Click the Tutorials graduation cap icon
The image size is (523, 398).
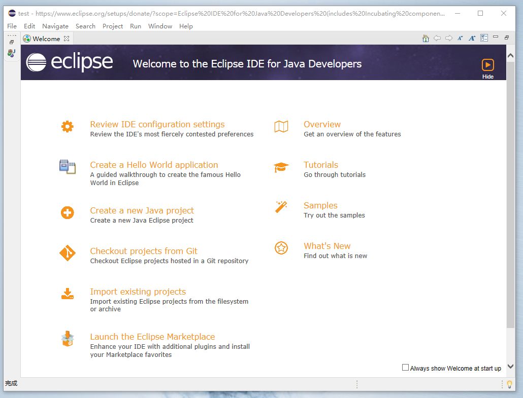(x=281, y=167)
